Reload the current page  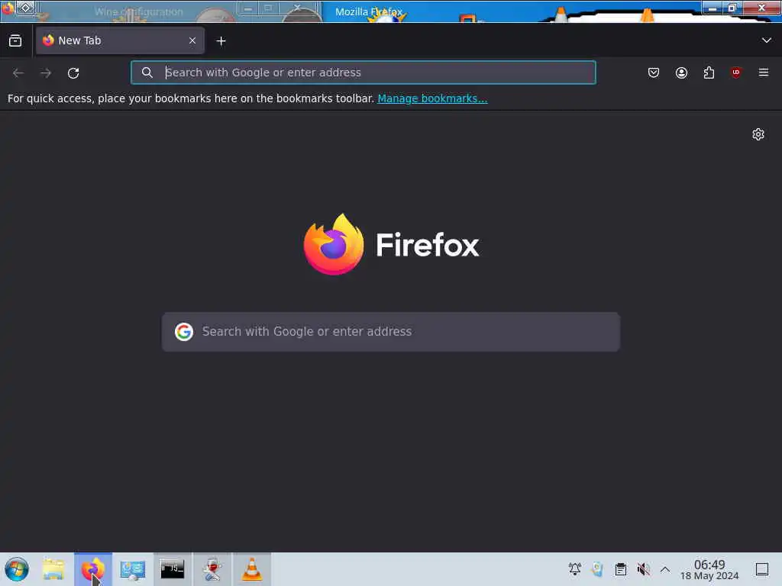(73, 72)
